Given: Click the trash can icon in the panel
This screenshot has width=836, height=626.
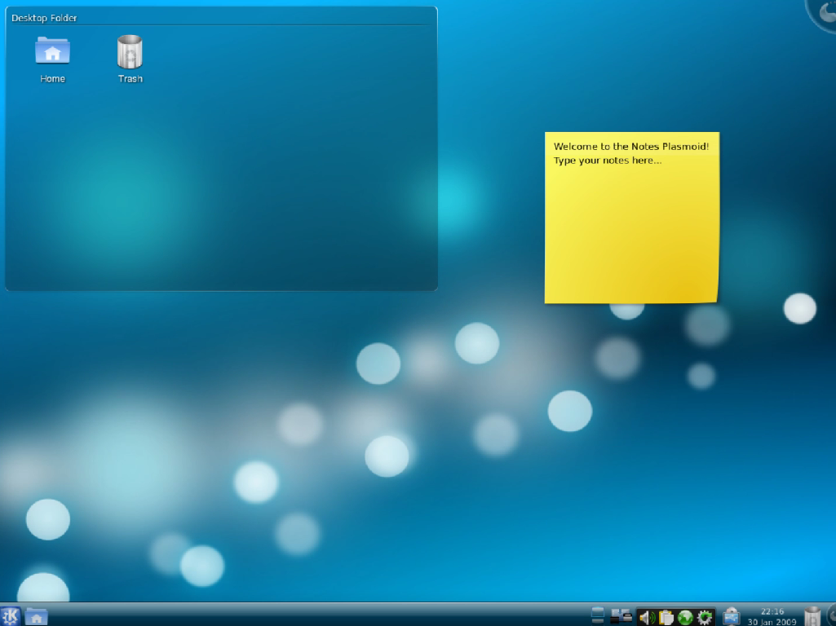Looking at the screenshot, I should coord(812,616).
